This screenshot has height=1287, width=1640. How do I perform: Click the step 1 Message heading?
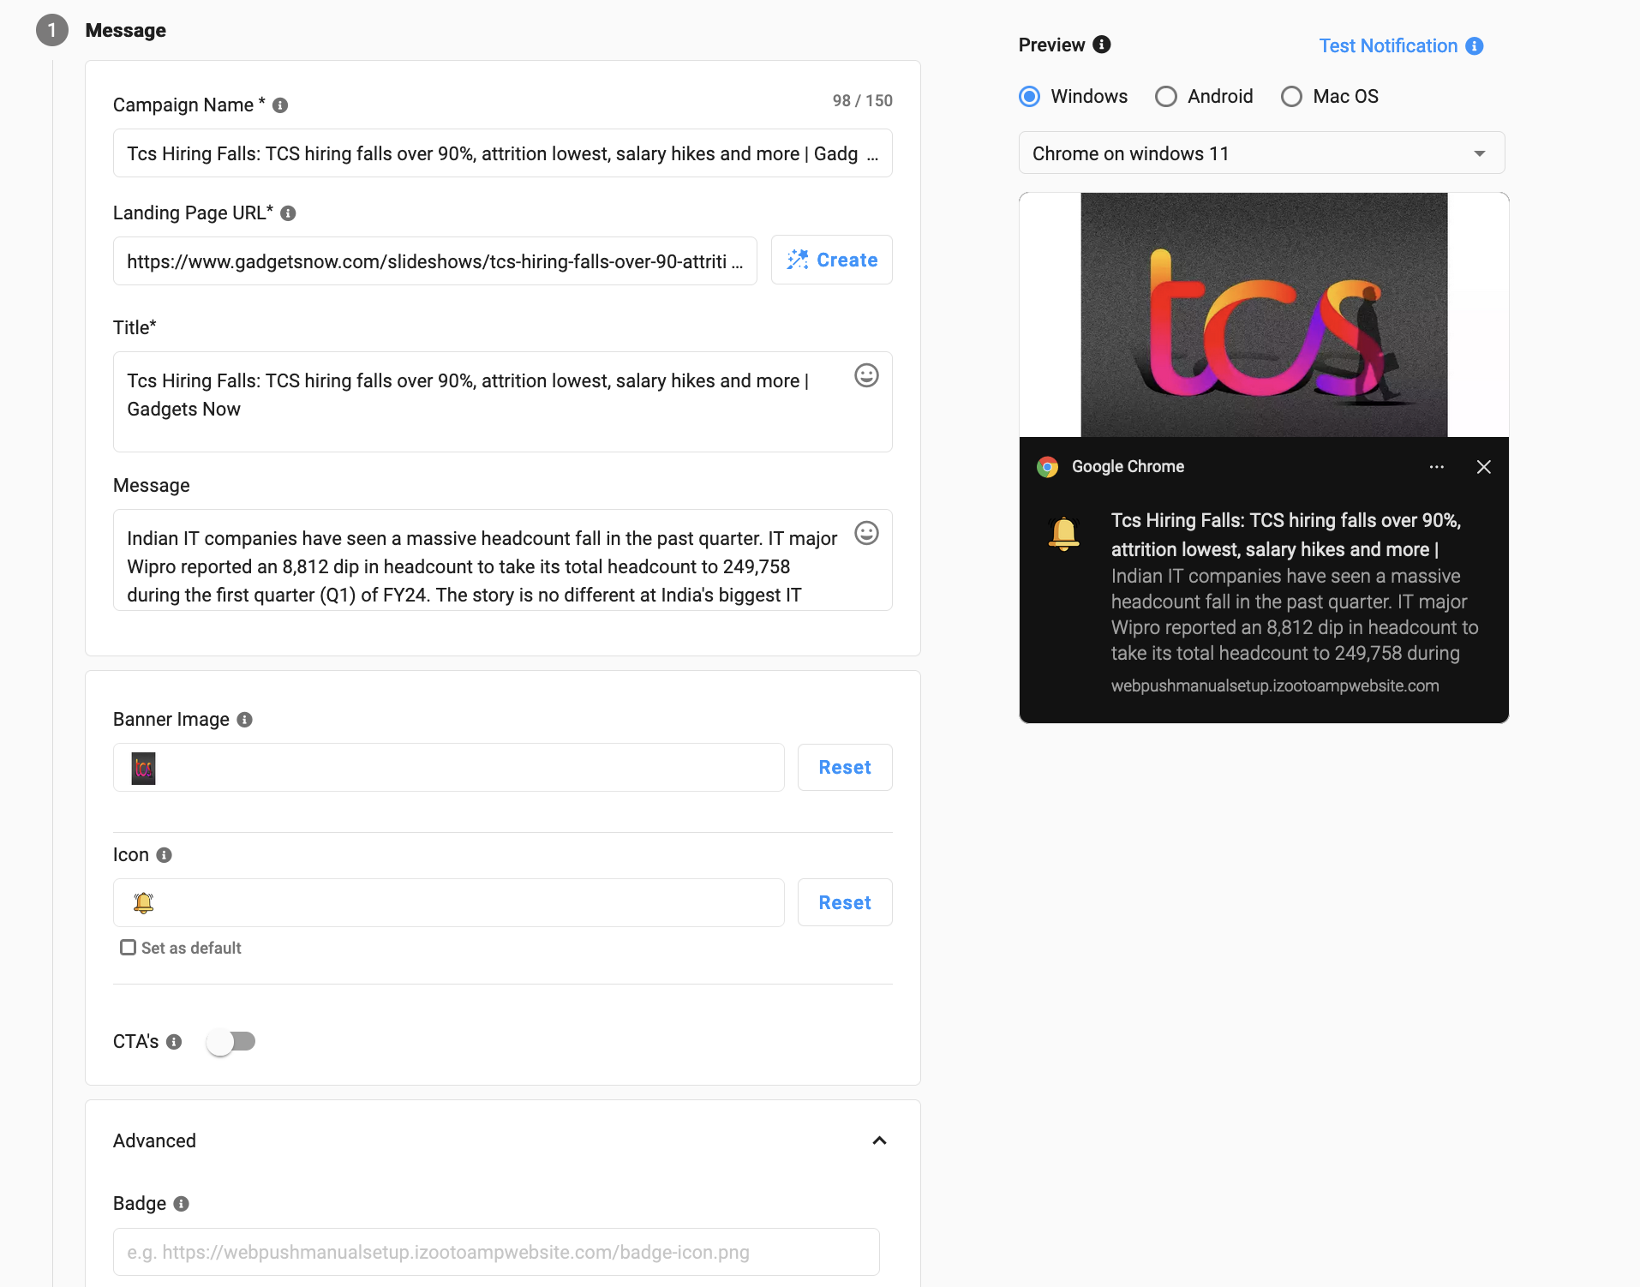click(x=126, y=31)
